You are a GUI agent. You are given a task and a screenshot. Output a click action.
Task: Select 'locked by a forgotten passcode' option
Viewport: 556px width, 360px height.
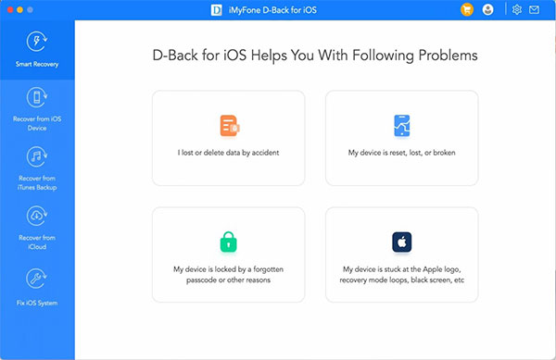point(228,274)
